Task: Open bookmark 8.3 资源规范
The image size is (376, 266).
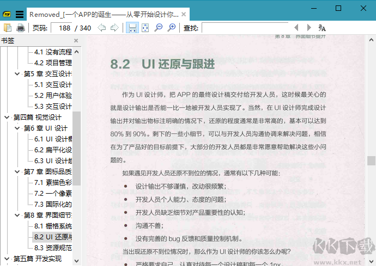Action: point(53,248)
